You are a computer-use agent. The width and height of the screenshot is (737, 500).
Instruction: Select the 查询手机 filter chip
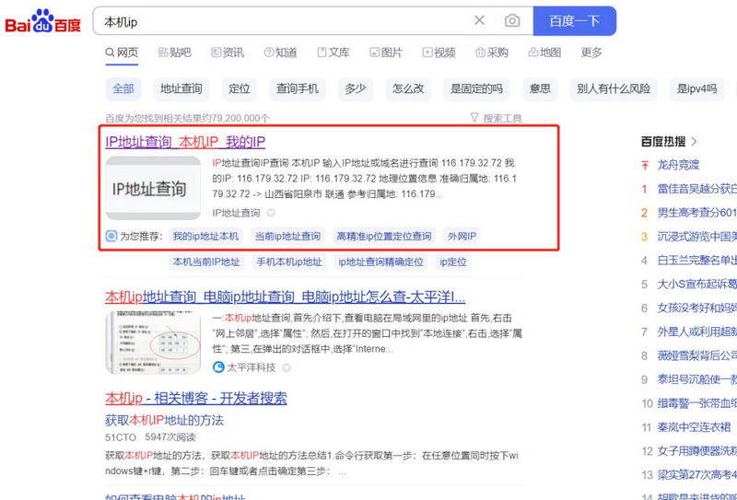click(297, 88)
